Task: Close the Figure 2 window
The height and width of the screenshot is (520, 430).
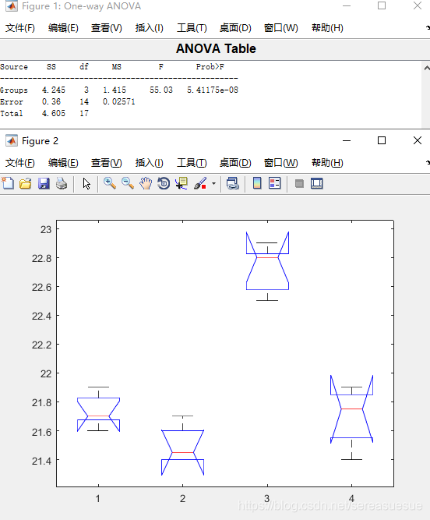Action: 418,140
